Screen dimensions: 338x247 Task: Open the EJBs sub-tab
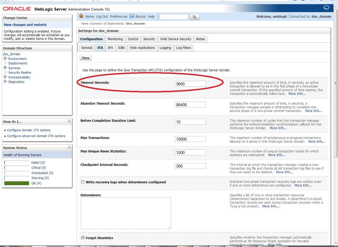(121, 48)
